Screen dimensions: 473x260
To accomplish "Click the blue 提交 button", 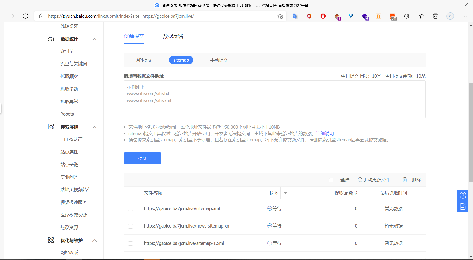I will coord(142,158).
